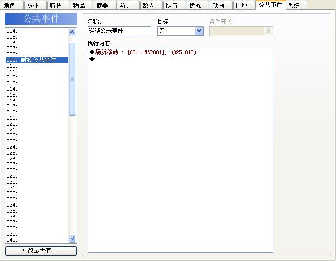This screenshot has height=261, width=336.
Task: Select list entry 022
Action: pyautogui.click(x=37, y=135)
